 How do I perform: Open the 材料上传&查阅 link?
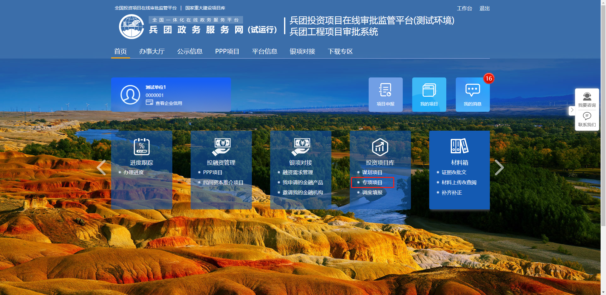[x=459, y=183]
